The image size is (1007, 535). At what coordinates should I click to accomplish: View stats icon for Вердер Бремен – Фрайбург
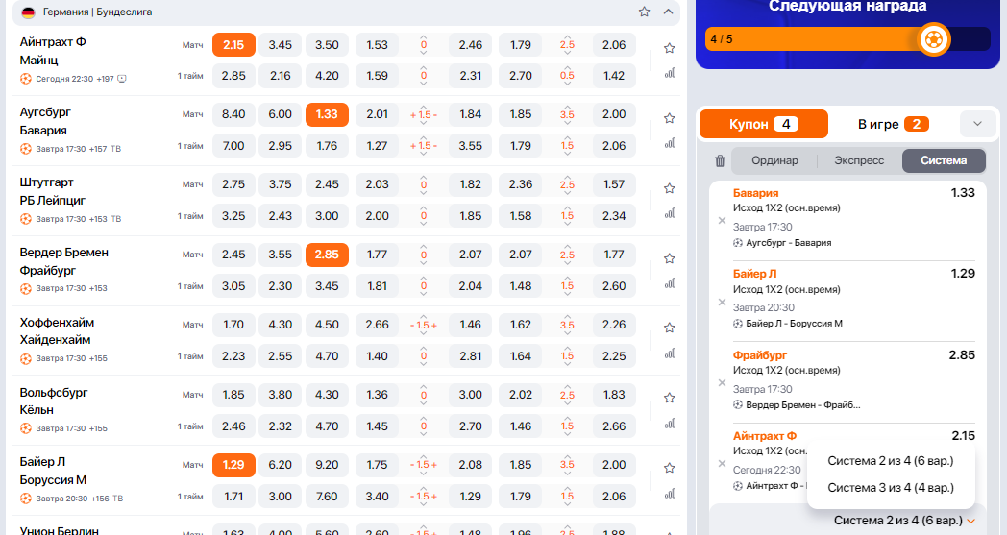tap(670, 283)
